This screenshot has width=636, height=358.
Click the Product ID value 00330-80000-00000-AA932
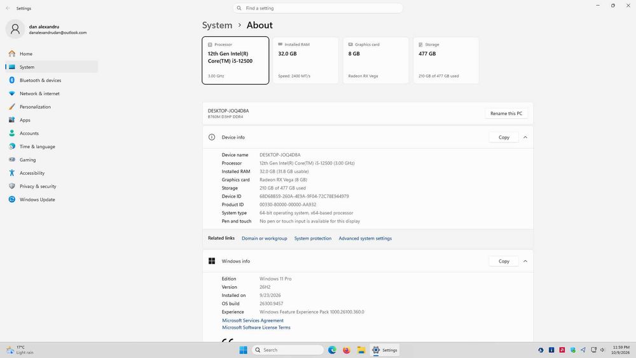click(x=288, y=205)
